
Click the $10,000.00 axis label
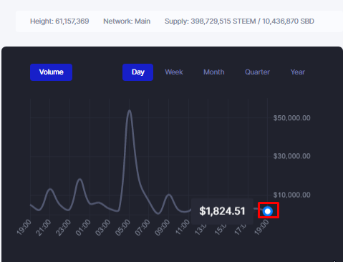[291, 195]
